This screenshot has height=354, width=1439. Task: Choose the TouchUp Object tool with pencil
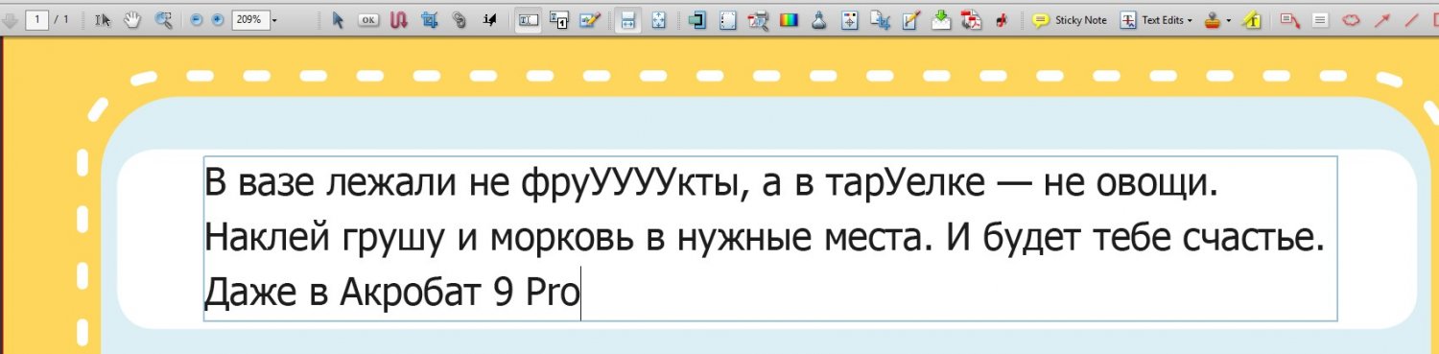tap(589, 19)
